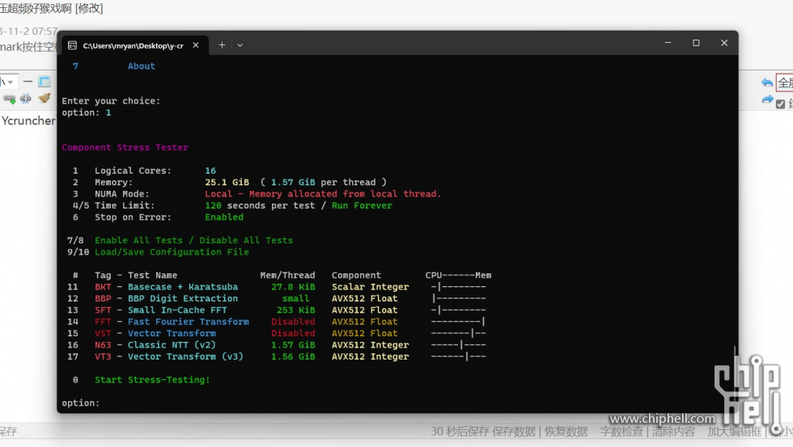Click the terminal tab's console icon
This screenshot has width=793, height=447.
72,45
